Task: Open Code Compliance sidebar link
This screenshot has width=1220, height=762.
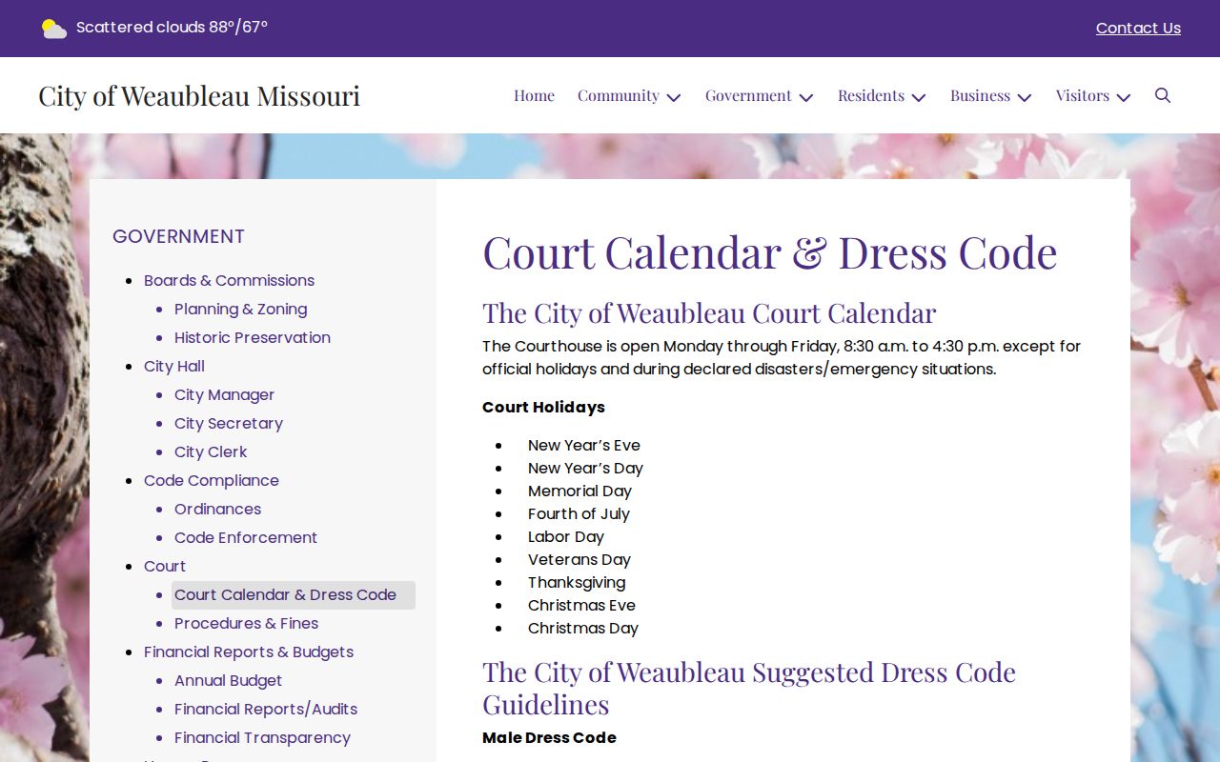Action: (x=212, y=480)
